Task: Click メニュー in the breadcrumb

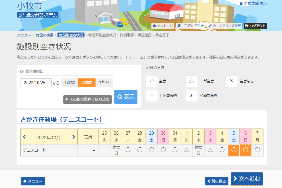Action: click(x=24, y=35)
